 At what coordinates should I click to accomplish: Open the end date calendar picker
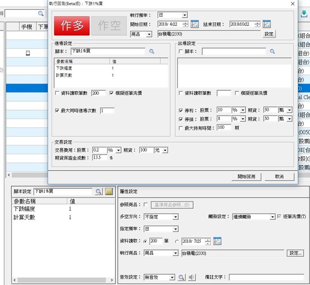click(x=266, y=24)
